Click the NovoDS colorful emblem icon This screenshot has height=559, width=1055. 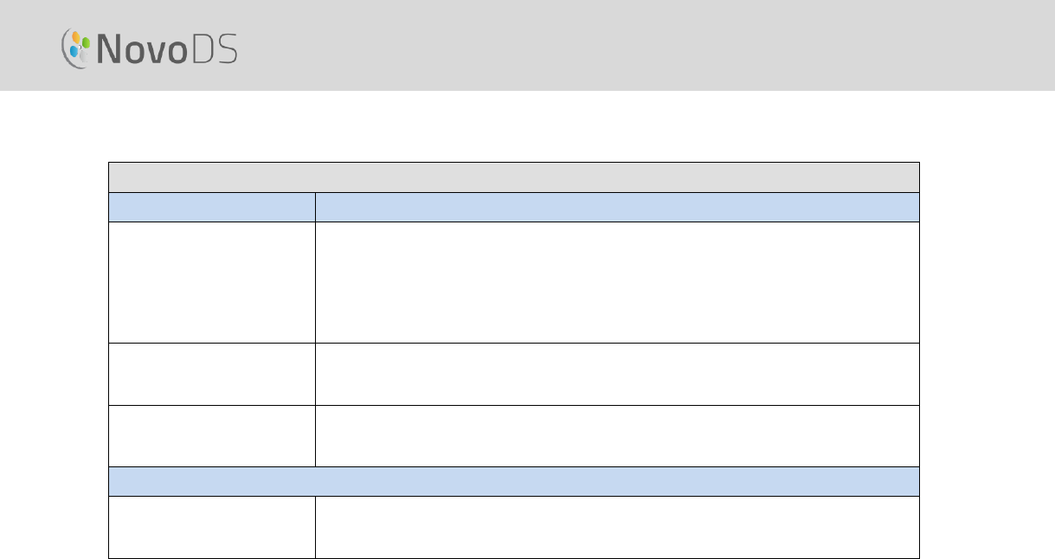coord(76,48)
